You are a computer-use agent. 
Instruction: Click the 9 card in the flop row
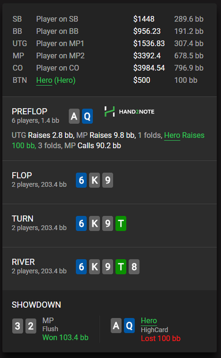108,180
